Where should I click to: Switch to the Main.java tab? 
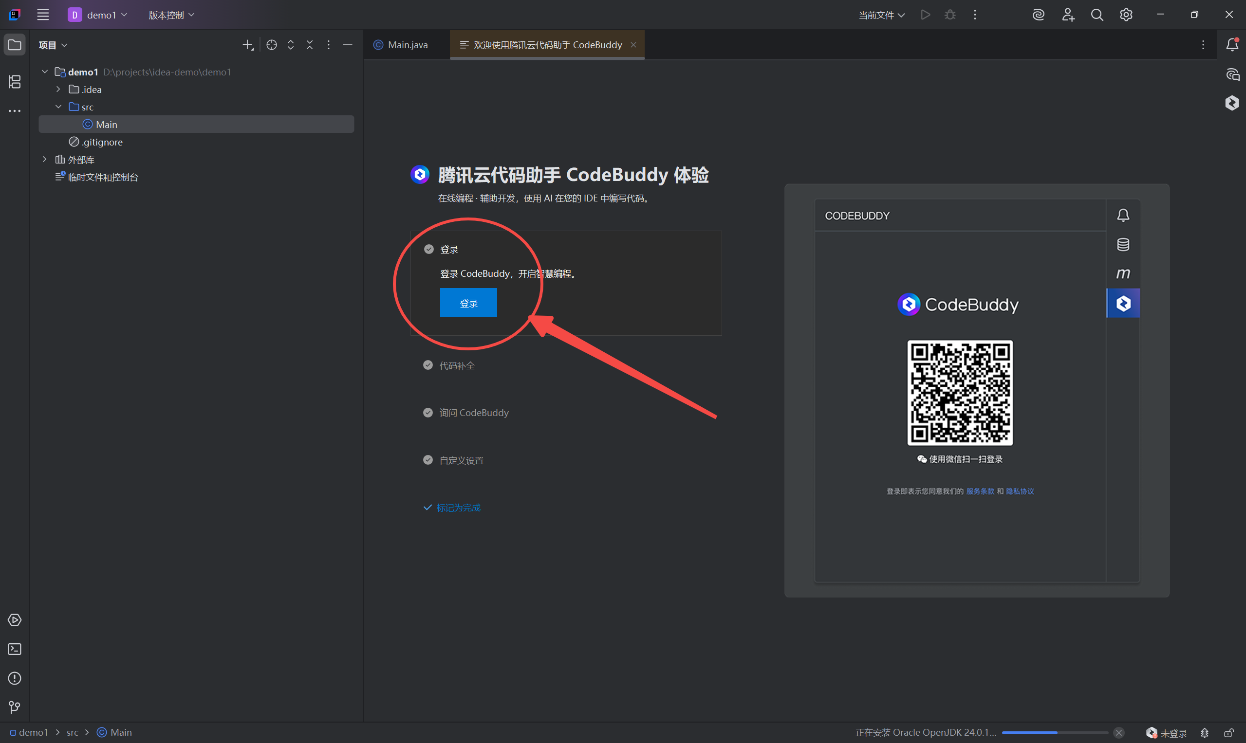(x=407, y=45)
